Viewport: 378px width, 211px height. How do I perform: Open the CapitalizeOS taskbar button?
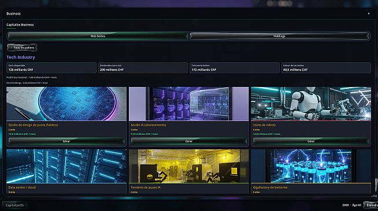point(14,205)
